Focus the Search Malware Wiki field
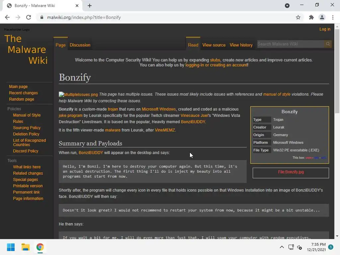This screenshot has height=255, width=340. tap(291, 44)
